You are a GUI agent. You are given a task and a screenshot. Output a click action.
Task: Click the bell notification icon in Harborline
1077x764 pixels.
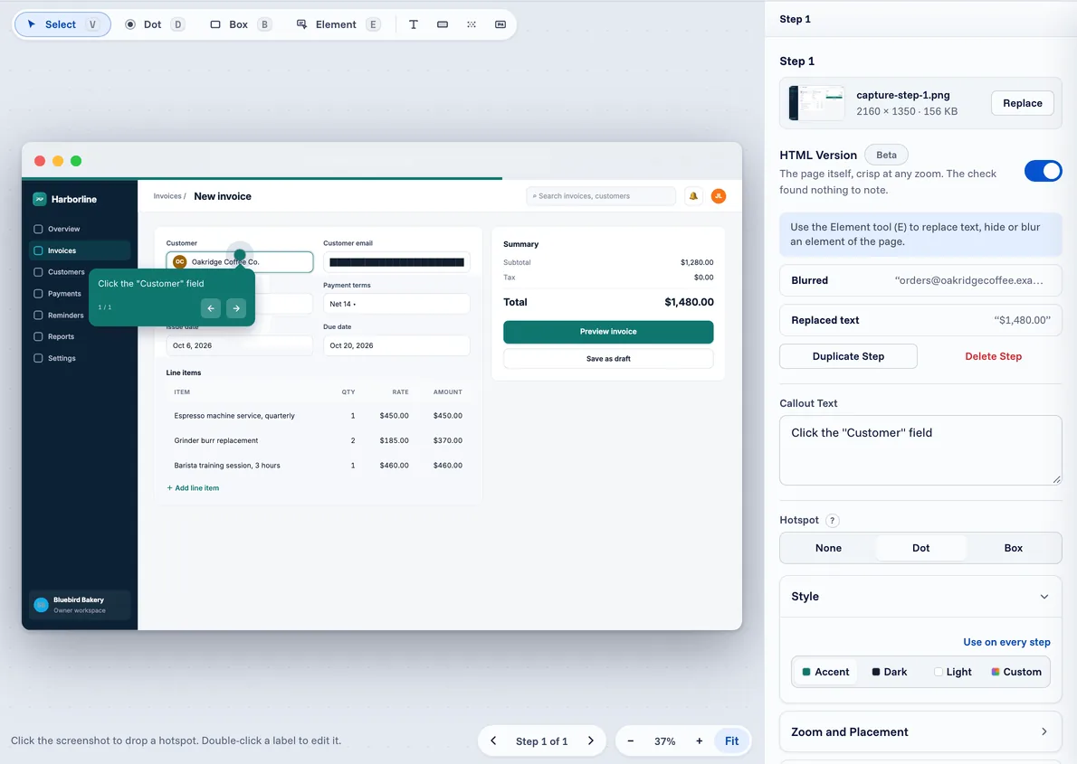pyautogui.click(x=694, y=196)
